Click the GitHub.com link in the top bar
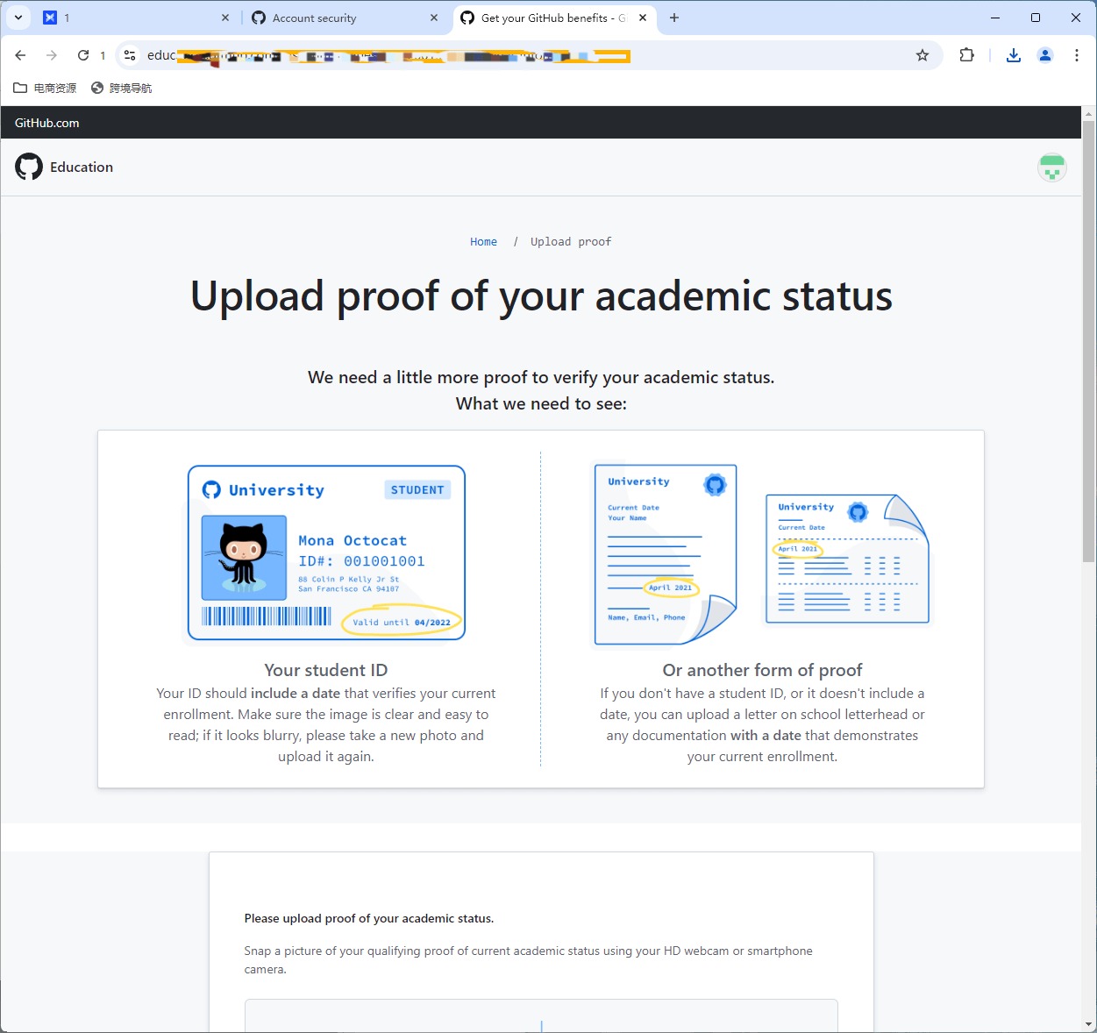 47,123
